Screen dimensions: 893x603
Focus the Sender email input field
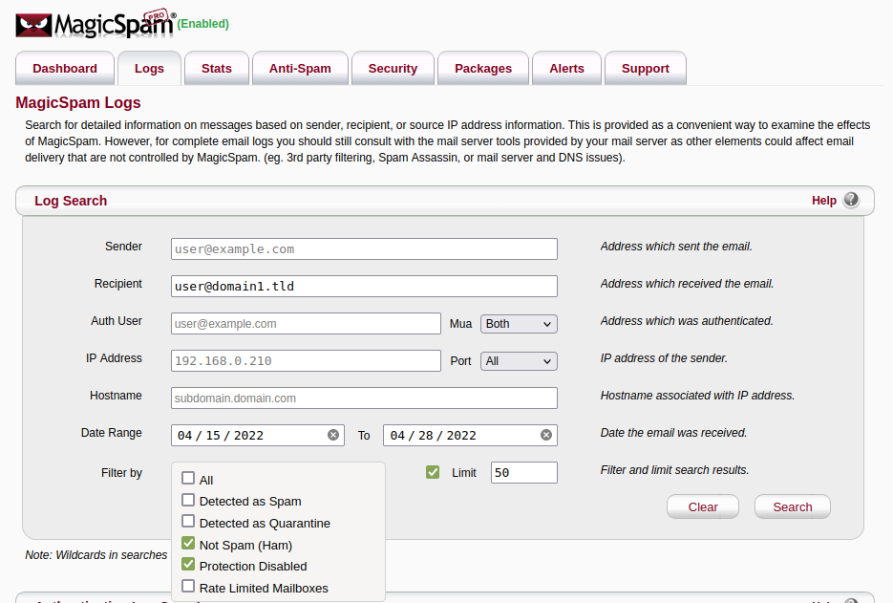[x=364, y=248]
